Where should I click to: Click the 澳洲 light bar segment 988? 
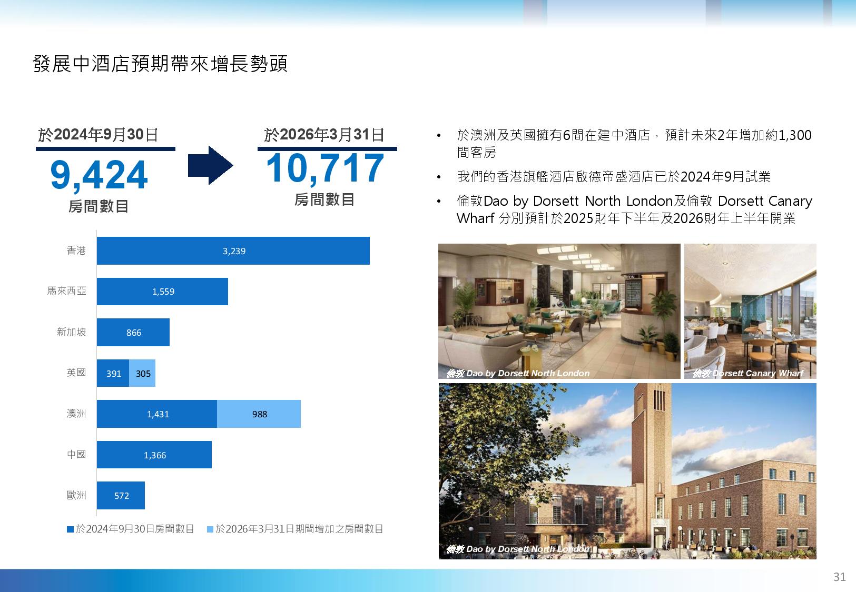(259, 414)
